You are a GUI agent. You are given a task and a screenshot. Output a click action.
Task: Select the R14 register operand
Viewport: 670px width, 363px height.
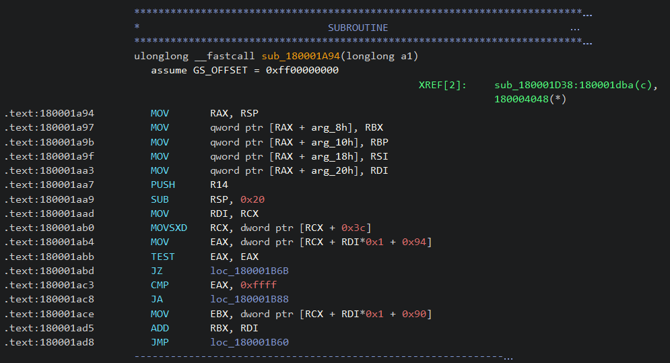coord(218,185)
